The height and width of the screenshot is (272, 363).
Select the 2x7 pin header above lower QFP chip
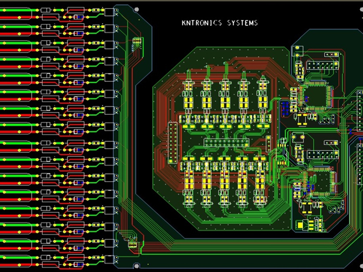(322, 155)
